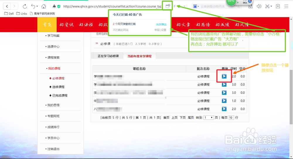Open Baidu search engine selector icon
293x159 pixels.
(195, 6)
